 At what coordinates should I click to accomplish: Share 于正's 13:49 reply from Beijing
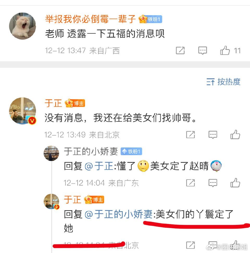(190, 134)
